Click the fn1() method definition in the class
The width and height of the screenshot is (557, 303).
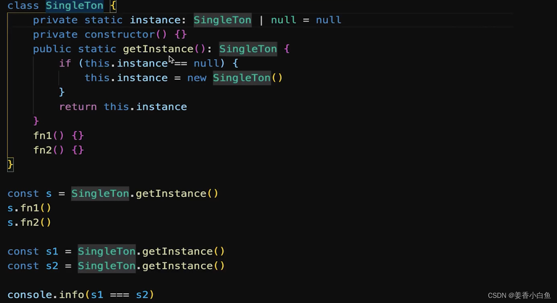[59, 136]
